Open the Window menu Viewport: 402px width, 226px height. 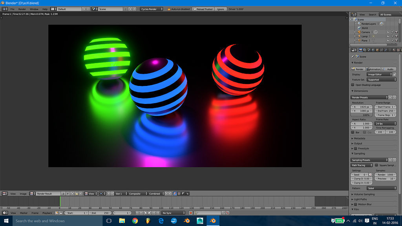pos(34,9)
